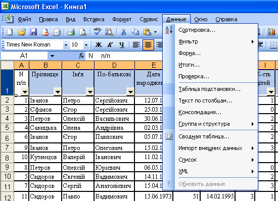Toggle the highlighted Center alignment button
This screenshot has height=201, width=278.
coord(148,44)
